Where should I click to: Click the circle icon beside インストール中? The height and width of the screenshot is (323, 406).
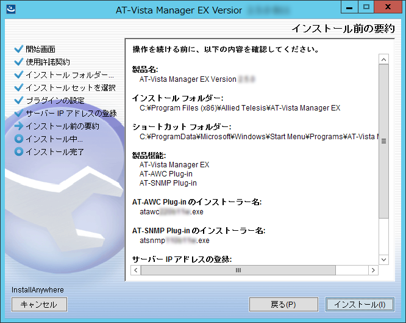coord(19,139)
